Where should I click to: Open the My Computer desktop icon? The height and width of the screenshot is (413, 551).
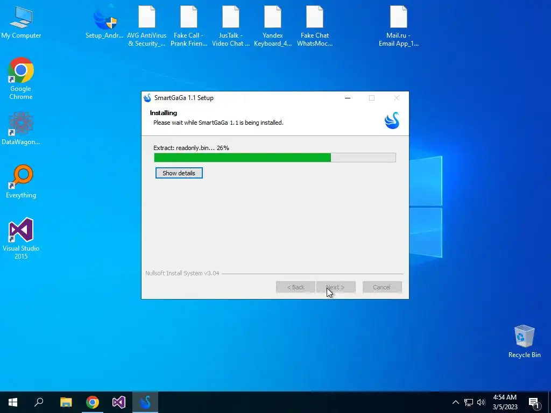[21, 22]
